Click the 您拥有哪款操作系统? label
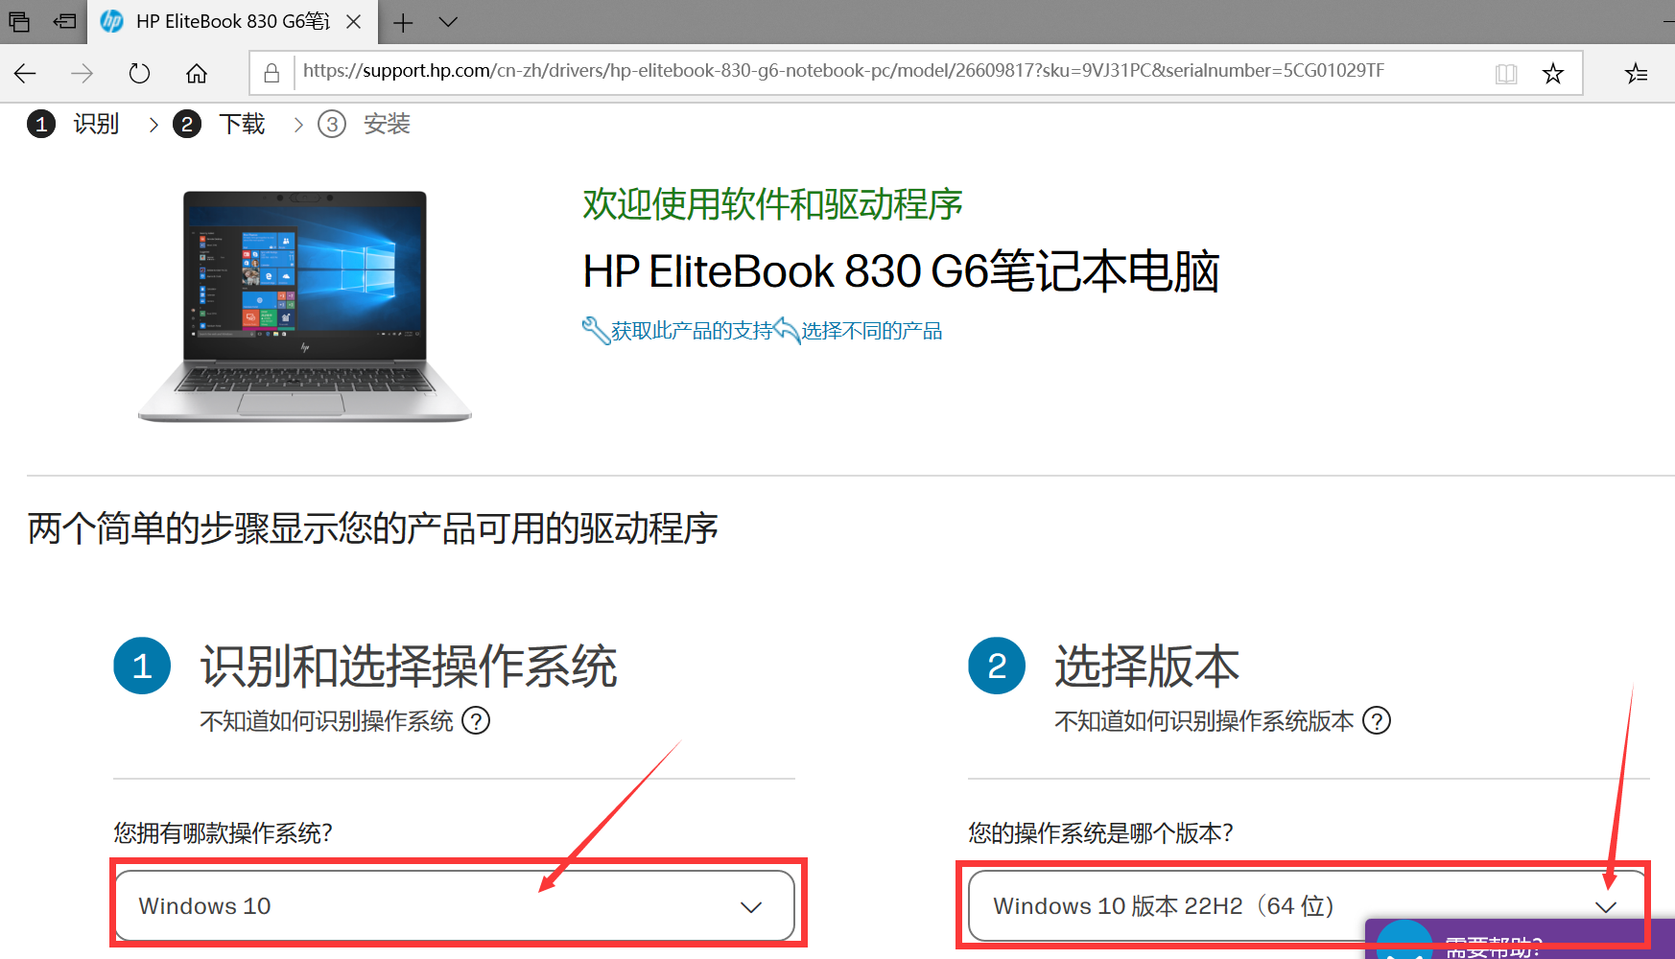 pos(223,832)
